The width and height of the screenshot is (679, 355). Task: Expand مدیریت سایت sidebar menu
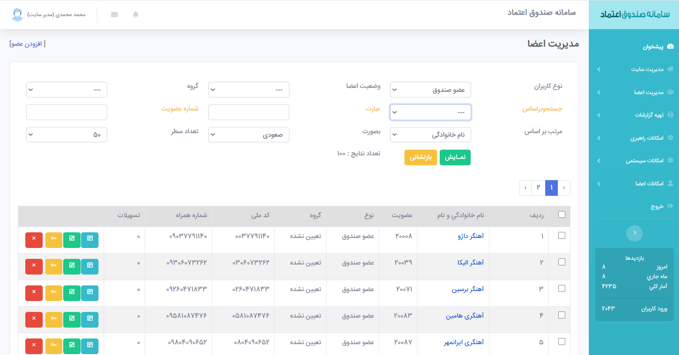pos(634,69)
